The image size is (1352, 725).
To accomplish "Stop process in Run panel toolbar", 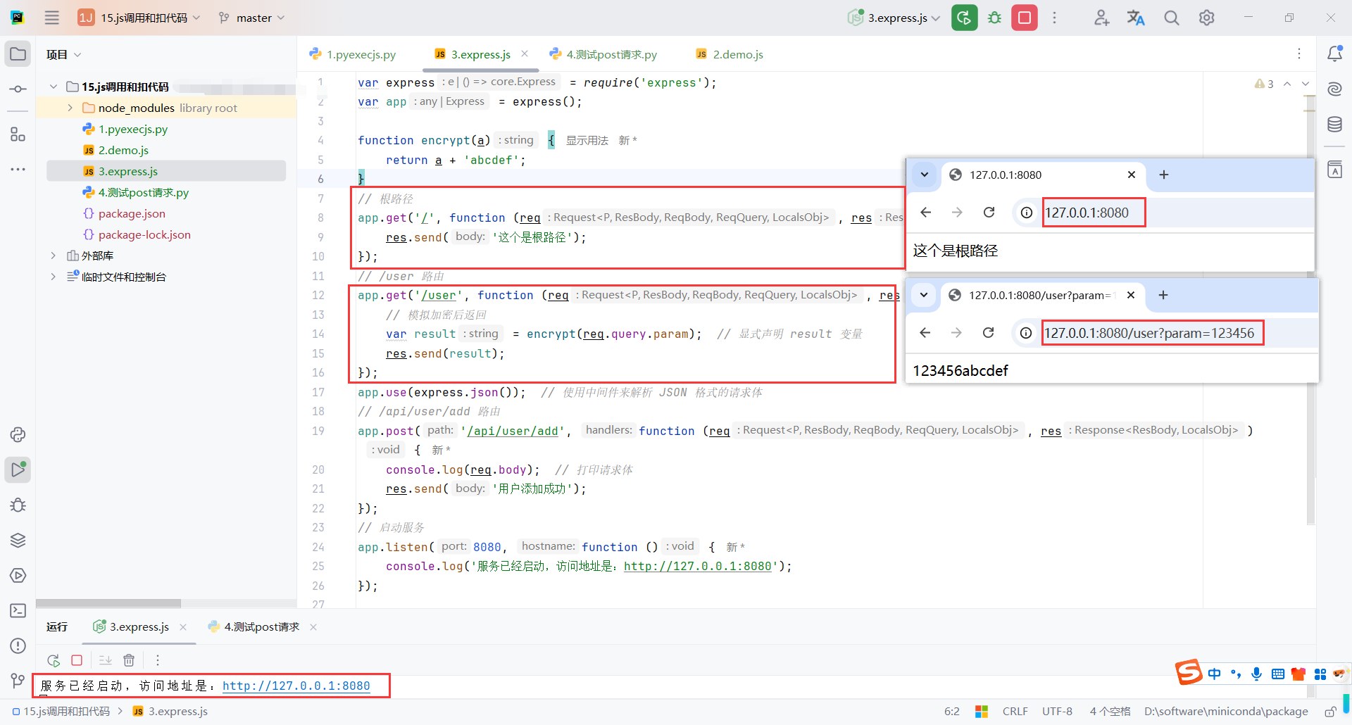I will (x=77, y=660).
